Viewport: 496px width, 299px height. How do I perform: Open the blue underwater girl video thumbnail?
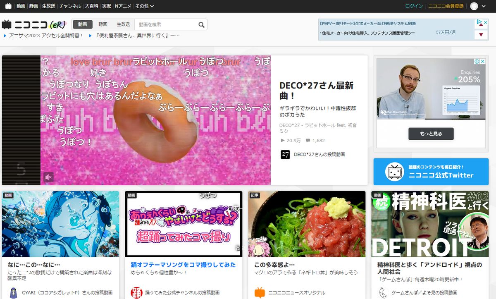click(x=60, y=224)
